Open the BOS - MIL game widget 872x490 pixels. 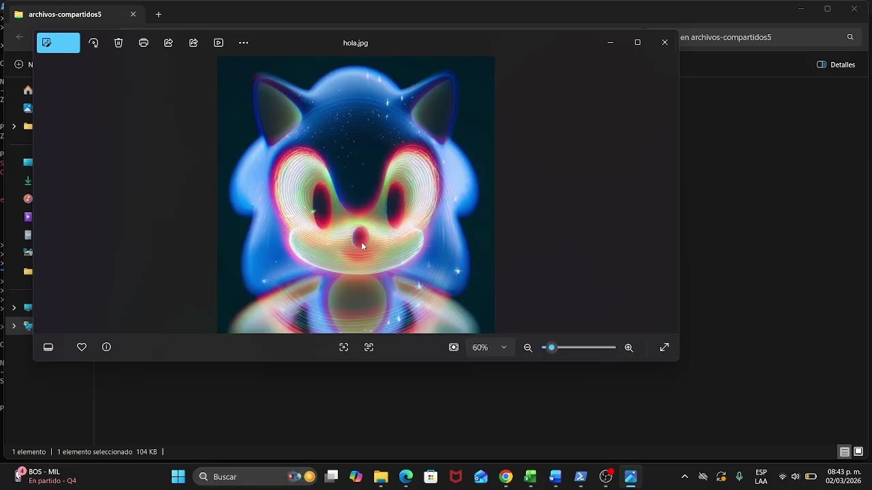coord(46,476)
